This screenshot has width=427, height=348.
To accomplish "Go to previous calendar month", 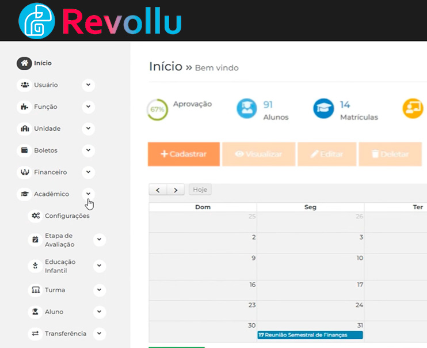I will coord(158,190).
